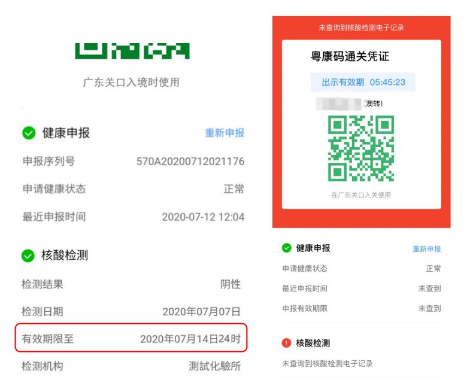Click the small green check beside right-panel 健康申报

286,248
